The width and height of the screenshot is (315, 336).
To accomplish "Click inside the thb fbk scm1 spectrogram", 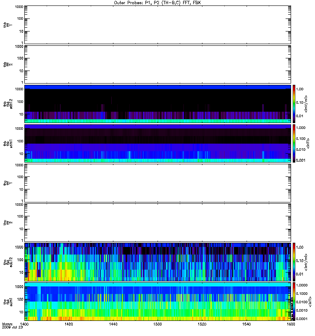I will click(x=157, y=143).
